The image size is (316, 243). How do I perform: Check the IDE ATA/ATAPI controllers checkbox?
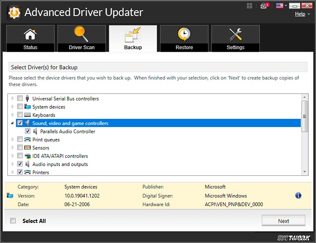tap(20, 156)
